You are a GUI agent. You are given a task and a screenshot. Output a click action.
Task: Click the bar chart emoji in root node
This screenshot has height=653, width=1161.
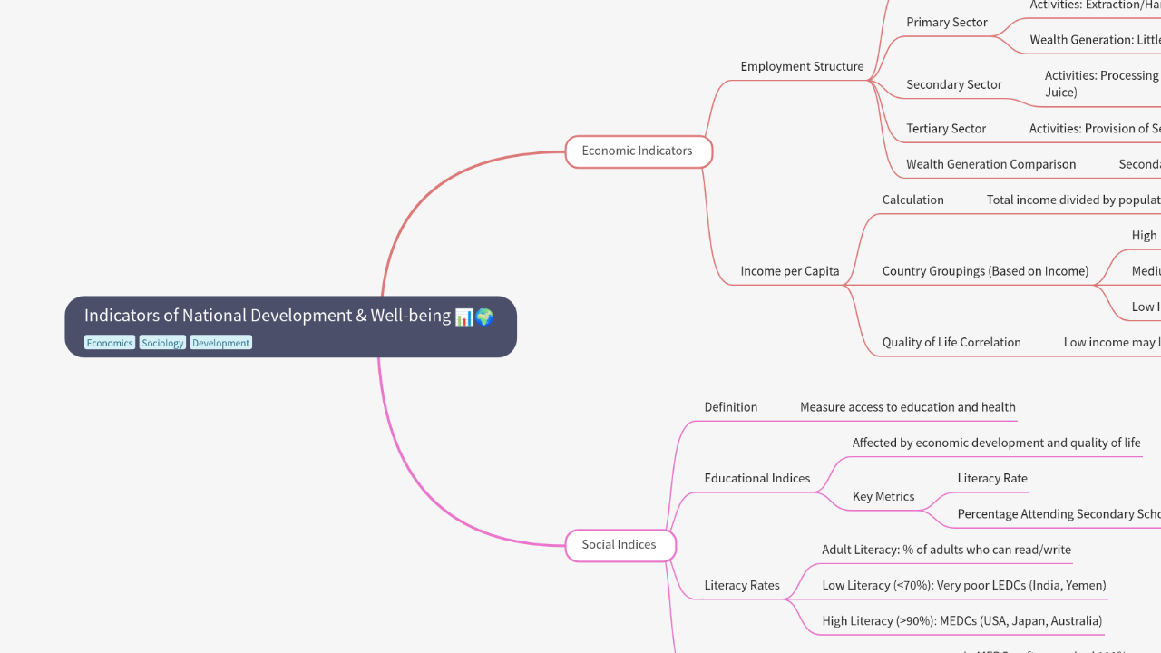tap(463, 316)
